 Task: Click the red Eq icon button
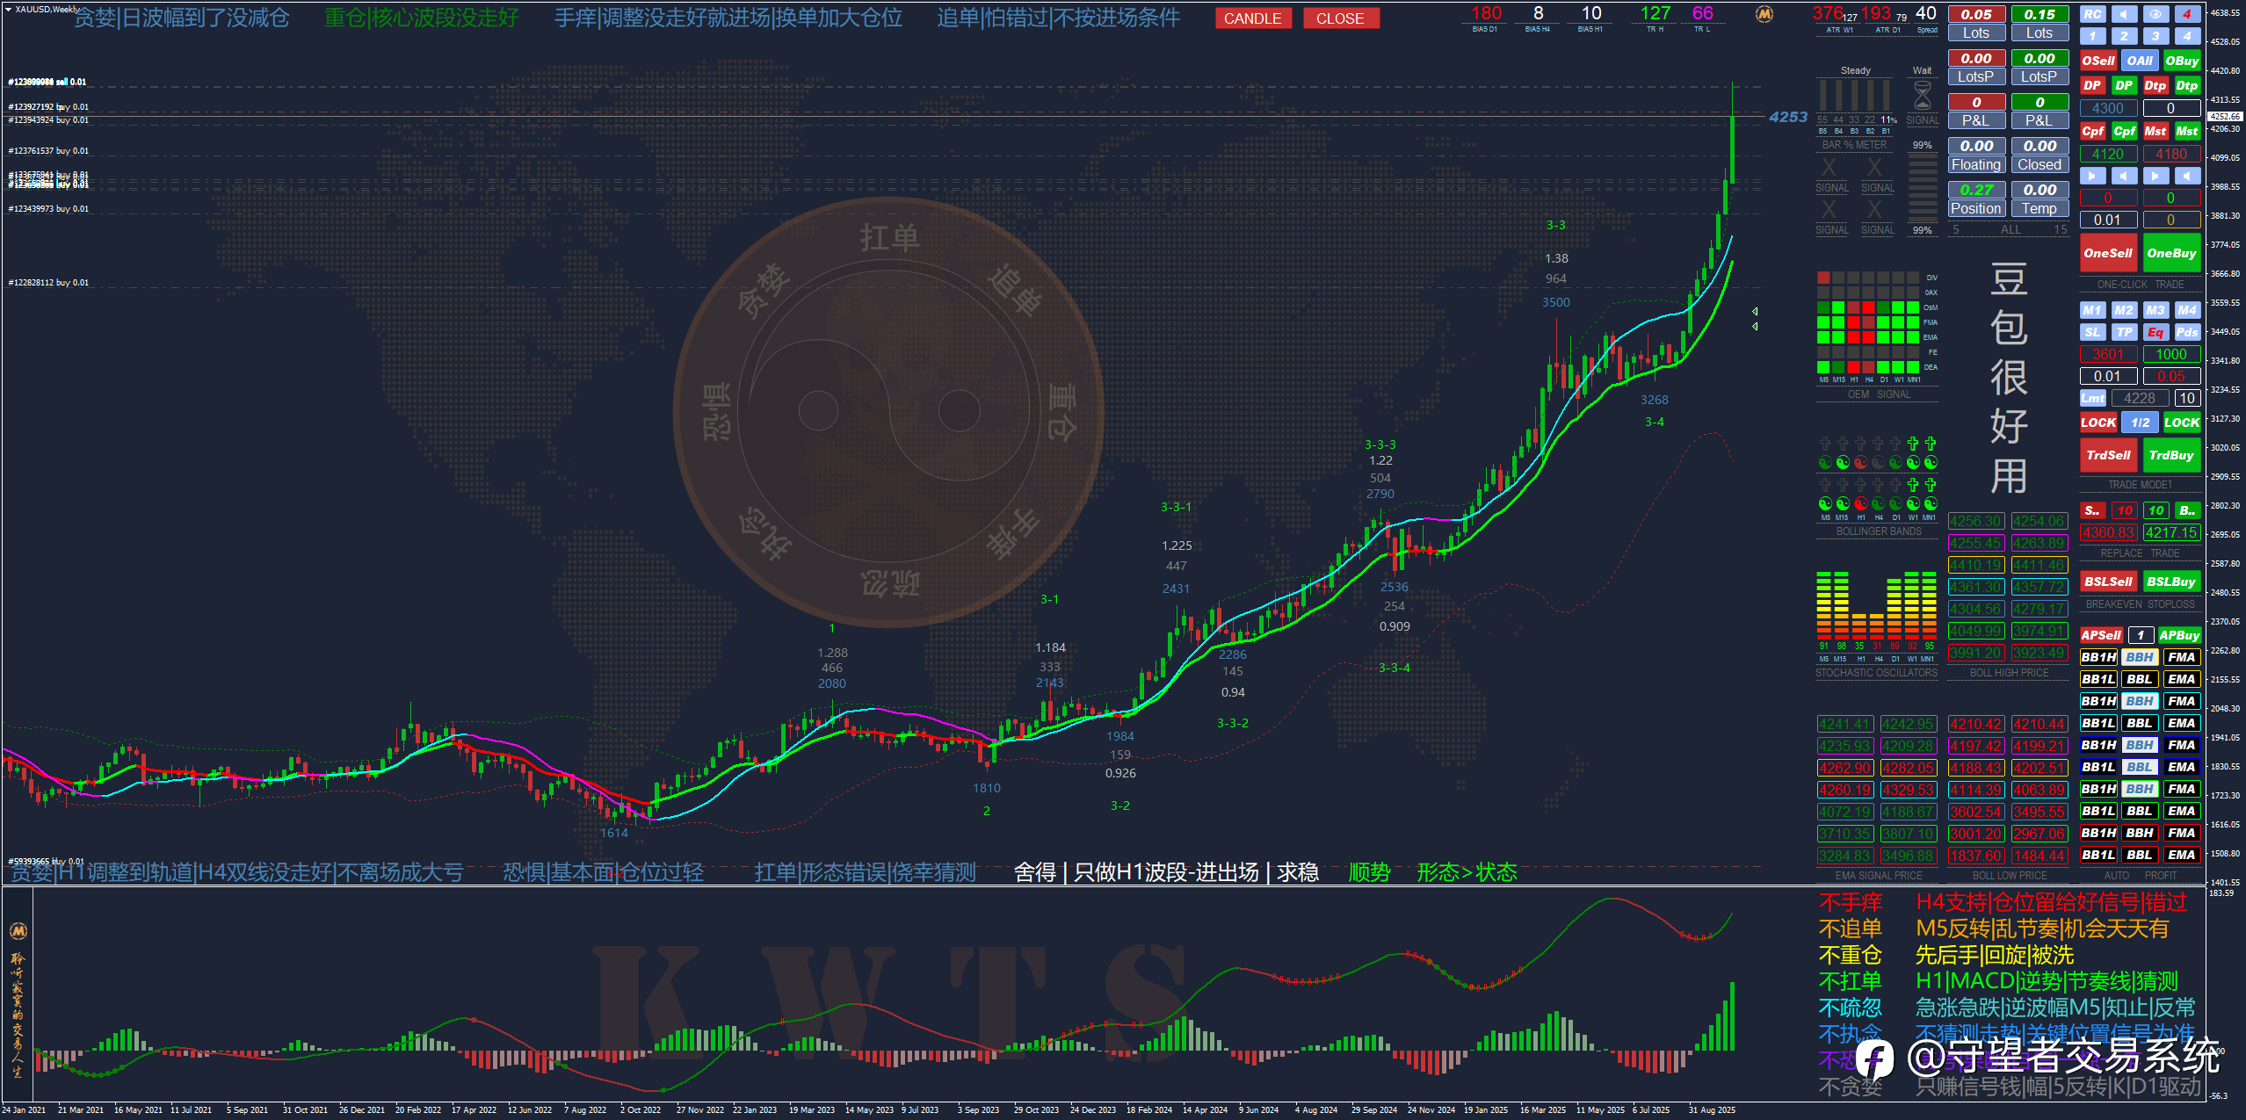pos(2155,332)
